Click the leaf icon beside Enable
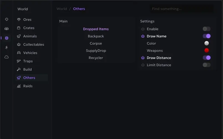 [x=143, y=29]
